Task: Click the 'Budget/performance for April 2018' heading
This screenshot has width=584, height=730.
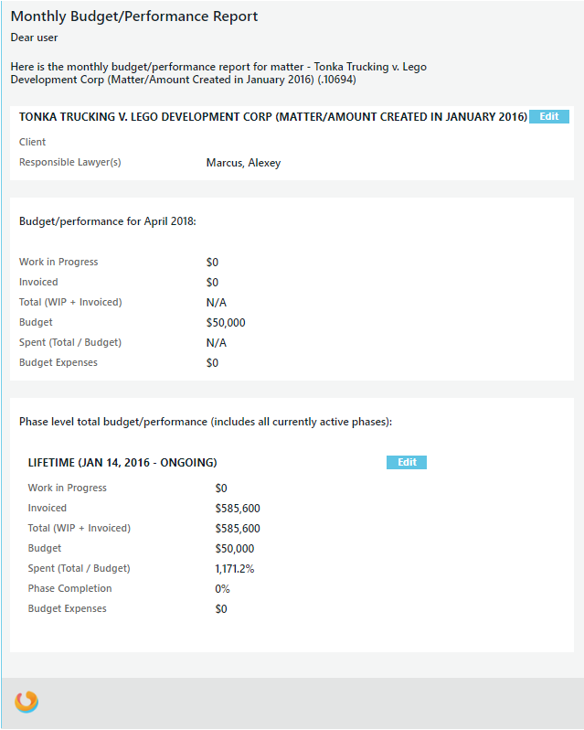Action: click(108, 221)
